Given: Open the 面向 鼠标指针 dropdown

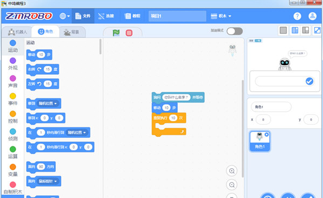Looking at the screenshot, I should click(48, 181).
